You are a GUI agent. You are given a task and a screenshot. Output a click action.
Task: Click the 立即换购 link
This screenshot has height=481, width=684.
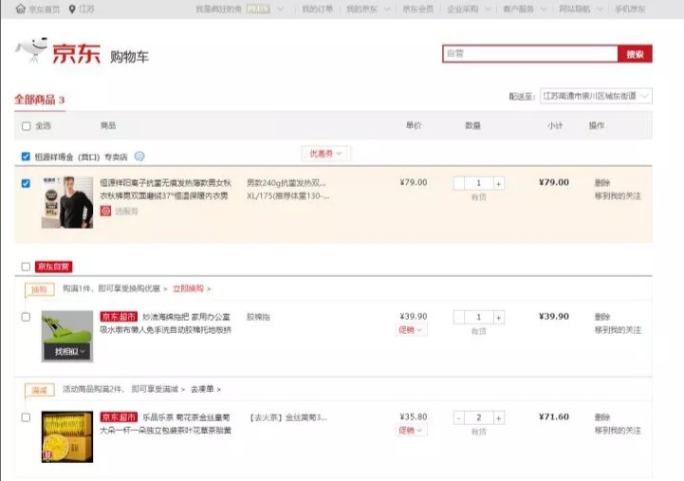pyautogui.click(x=191, y=288)
